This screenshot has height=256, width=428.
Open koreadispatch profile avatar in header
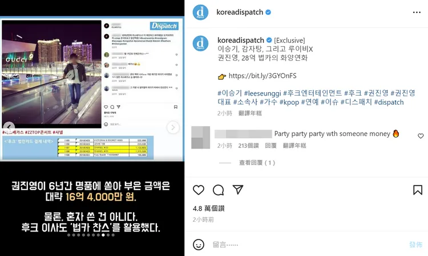tap(201, 13)
